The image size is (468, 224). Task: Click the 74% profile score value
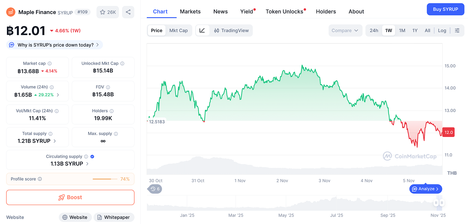(x=125, y=179)
